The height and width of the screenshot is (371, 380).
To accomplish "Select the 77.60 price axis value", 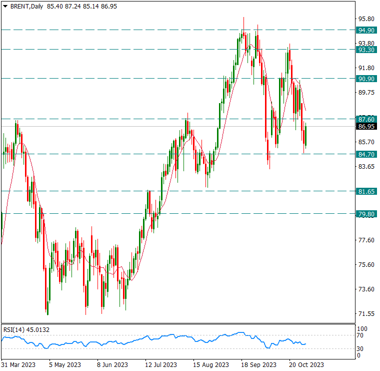I will click(366, 240).
